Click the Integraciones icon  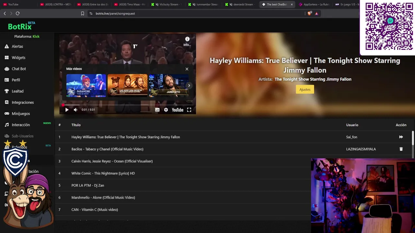(x=6, y=102)
